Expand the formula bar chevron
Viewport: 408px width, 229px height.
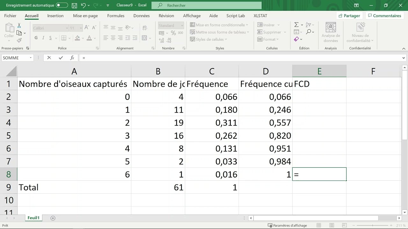[x=404, y=58]
